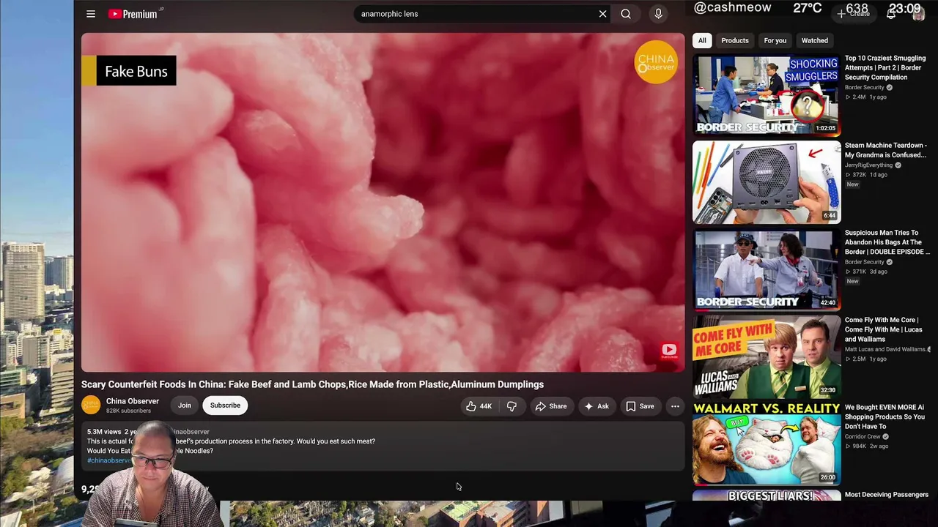The width and height of the screenshot is (938, 527).
Task: Open the China Observer channel name link
Action: coord(133,401)
